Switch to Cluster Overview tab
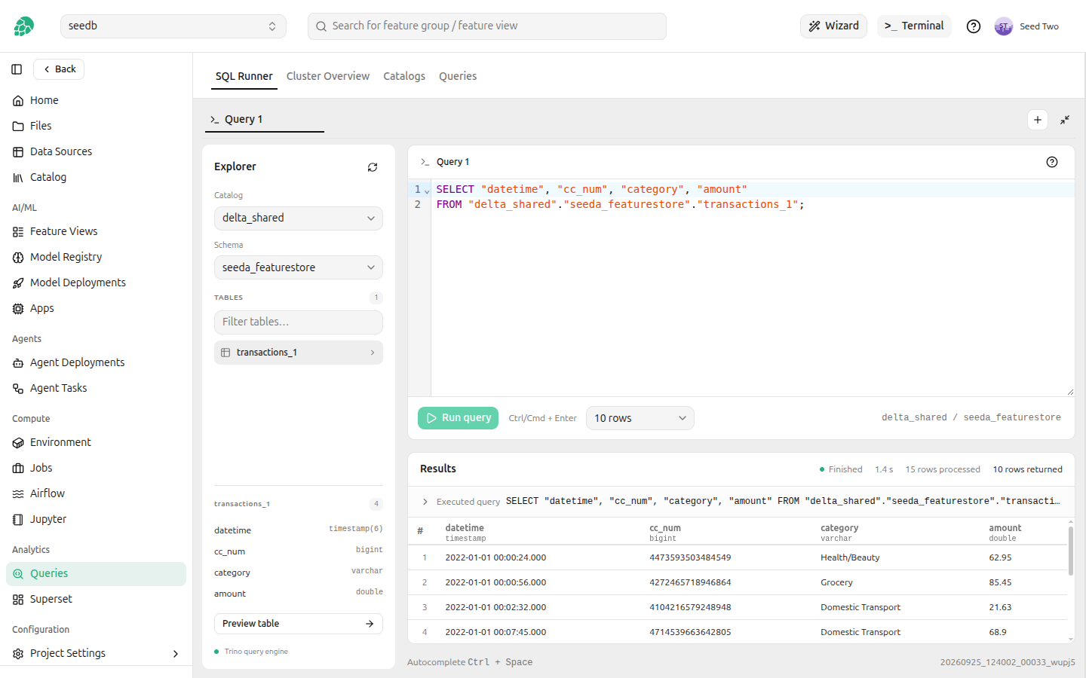The image size is (1086, 678). (x=328, y=76)
